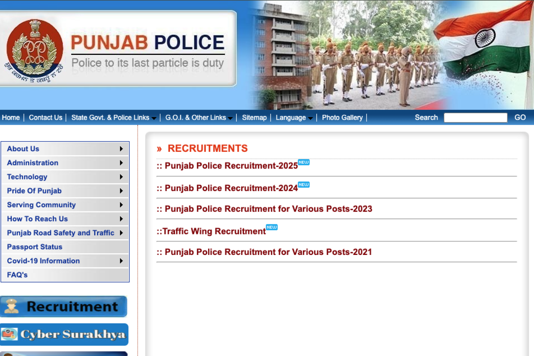The width and height of the screenshot is (534, 356).
Task: Click NEW badge beside Traffic Wing Recruitment
Action: 272,227
